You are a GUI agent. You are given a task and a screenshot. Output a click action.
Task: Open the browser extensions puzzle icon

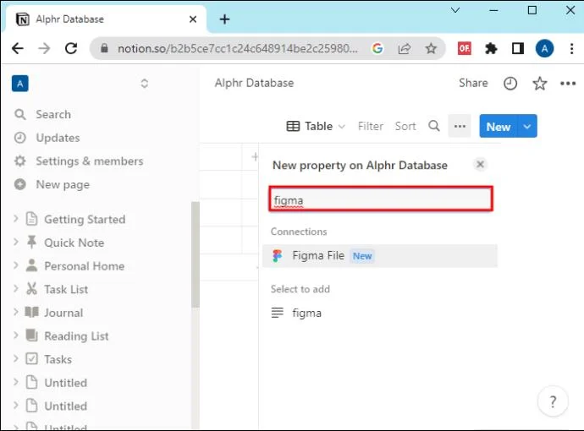coord(491,48)
